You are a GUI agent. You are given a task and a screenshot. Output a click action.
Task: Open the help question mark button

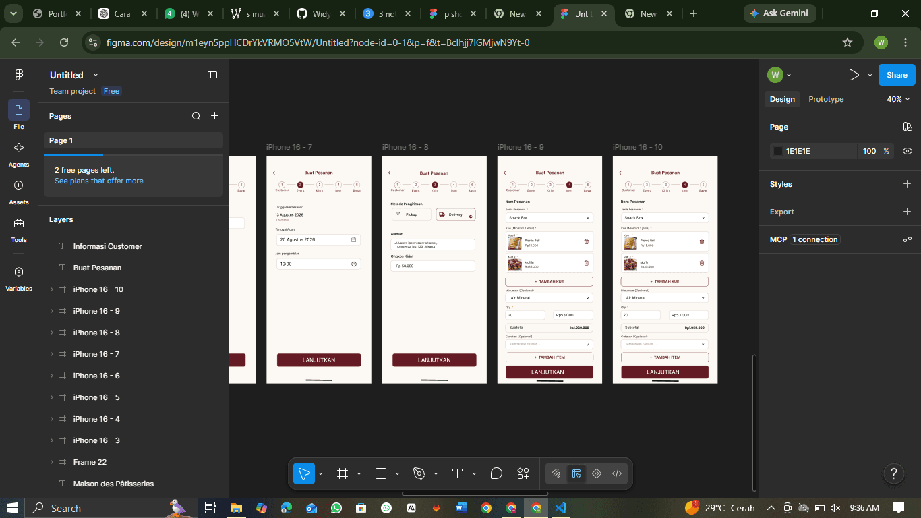point(893,473)
